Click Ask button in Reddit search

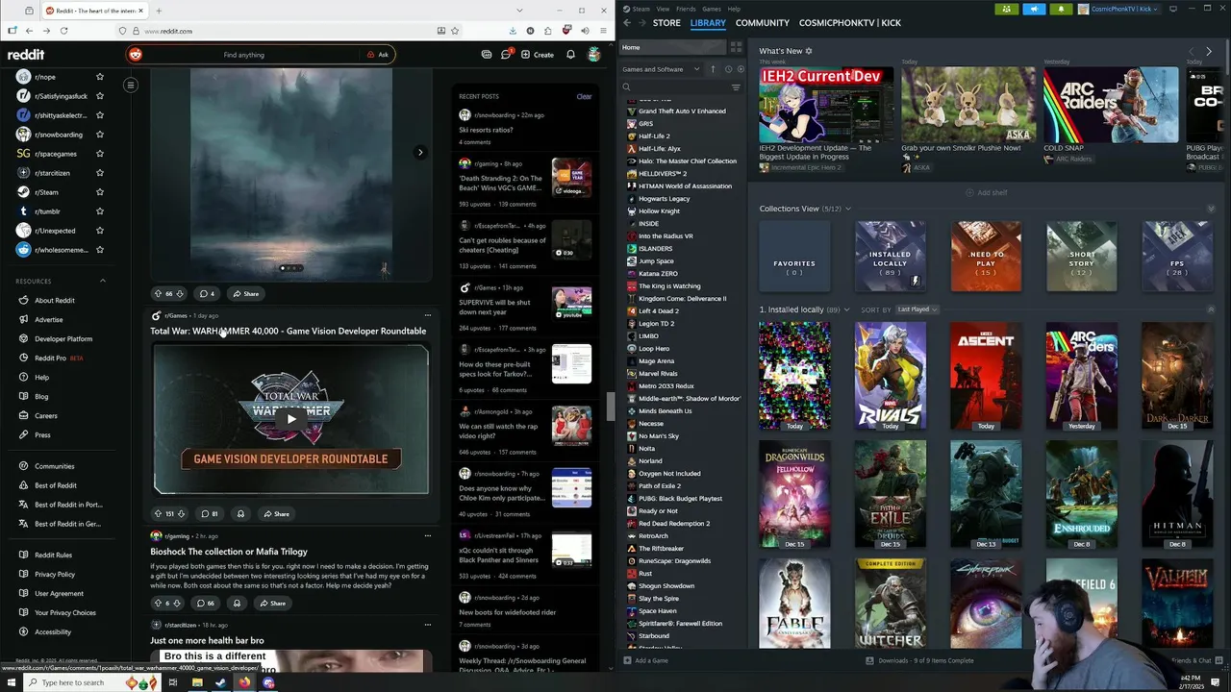[x=378, y=55]
